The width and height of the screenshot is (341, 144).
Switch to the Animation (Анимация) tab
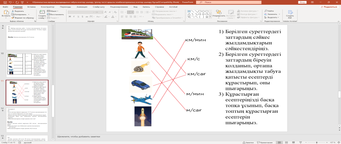click(82, 6)
